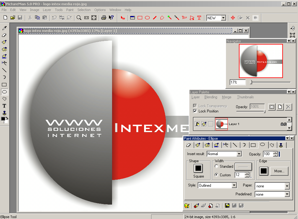Image resolution: width=298 pixels, height=219 pixels.
Task: Increase custom width spinner value
Action: click(x=247, y=173)
